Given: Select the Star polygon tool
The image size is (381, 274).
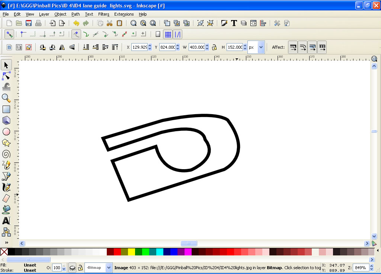Looking at the screenshot, I should [x=6, y=143].
